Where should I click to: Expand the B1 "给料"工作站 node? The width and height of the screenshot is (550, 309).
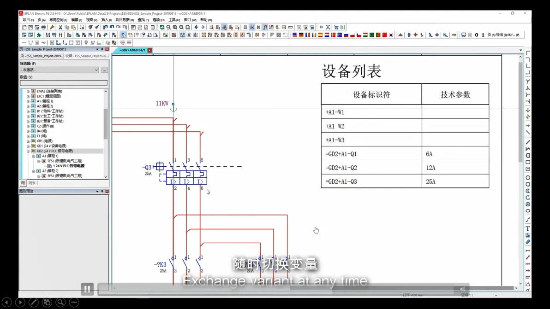click(x=28, y=111)
